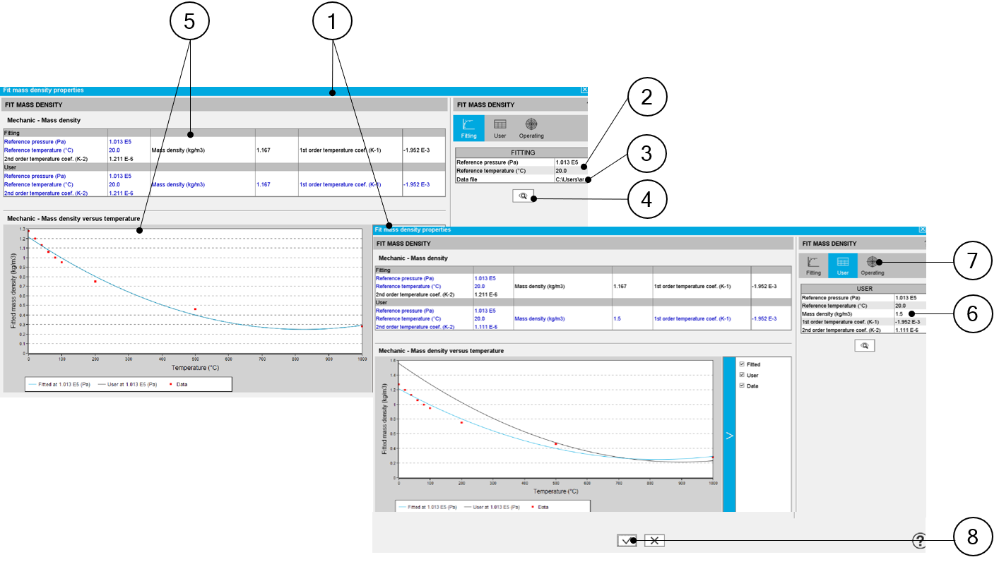Open Operating tab icon above the USER table
The width and height of the screenshot is (999, 562).
872,265
